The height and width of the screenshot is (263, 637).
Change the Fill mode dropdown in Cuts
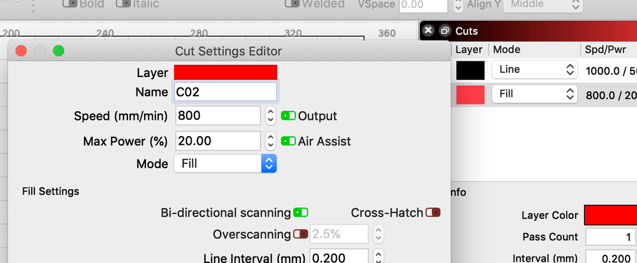click(535, 93)
